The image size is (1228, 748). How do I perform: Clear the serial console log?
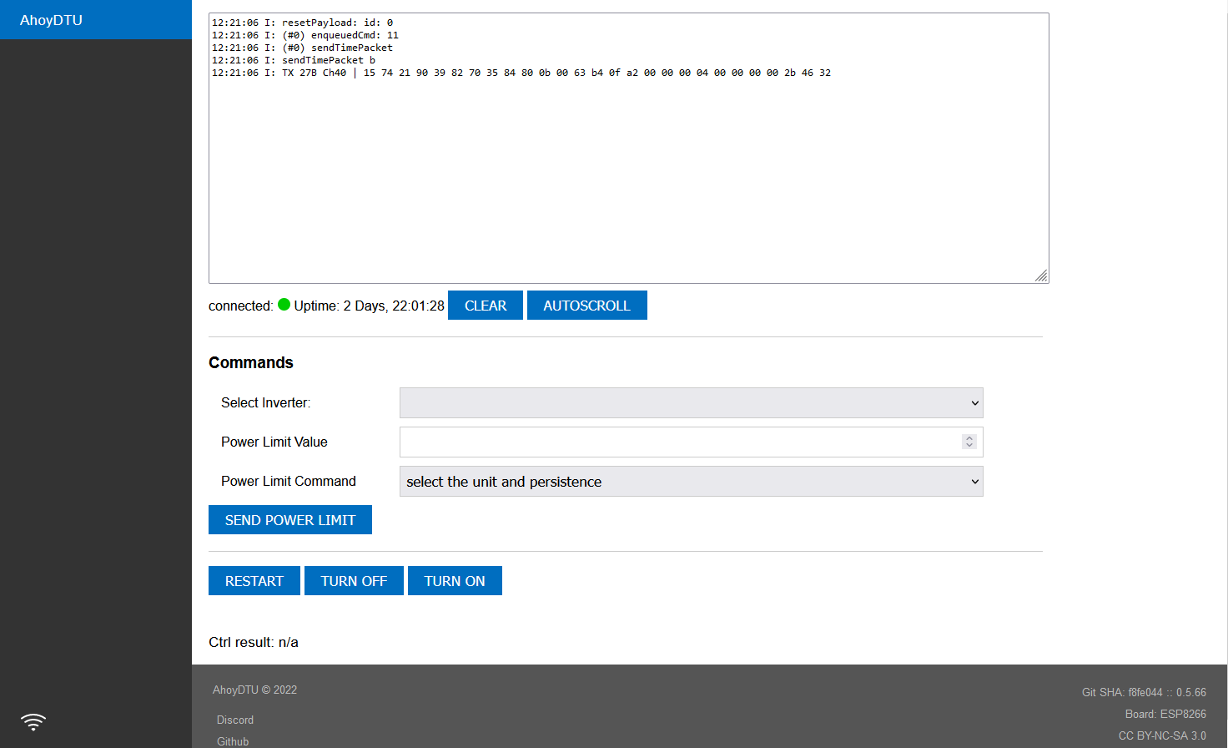(x=485, y=305)
